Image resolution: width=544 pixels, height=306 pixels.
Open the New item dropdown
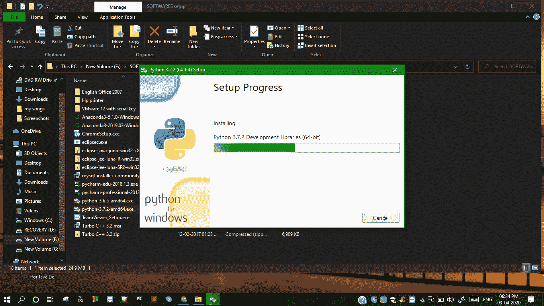[x=219, y=28]
